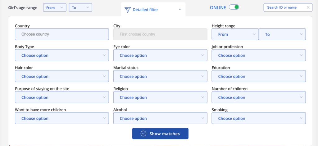Clear search with the X icon
318x146 pixels.
(308, 7)
